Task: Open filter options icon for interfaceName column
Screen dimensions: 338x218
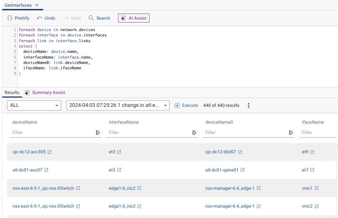Action: pos(194,133)
